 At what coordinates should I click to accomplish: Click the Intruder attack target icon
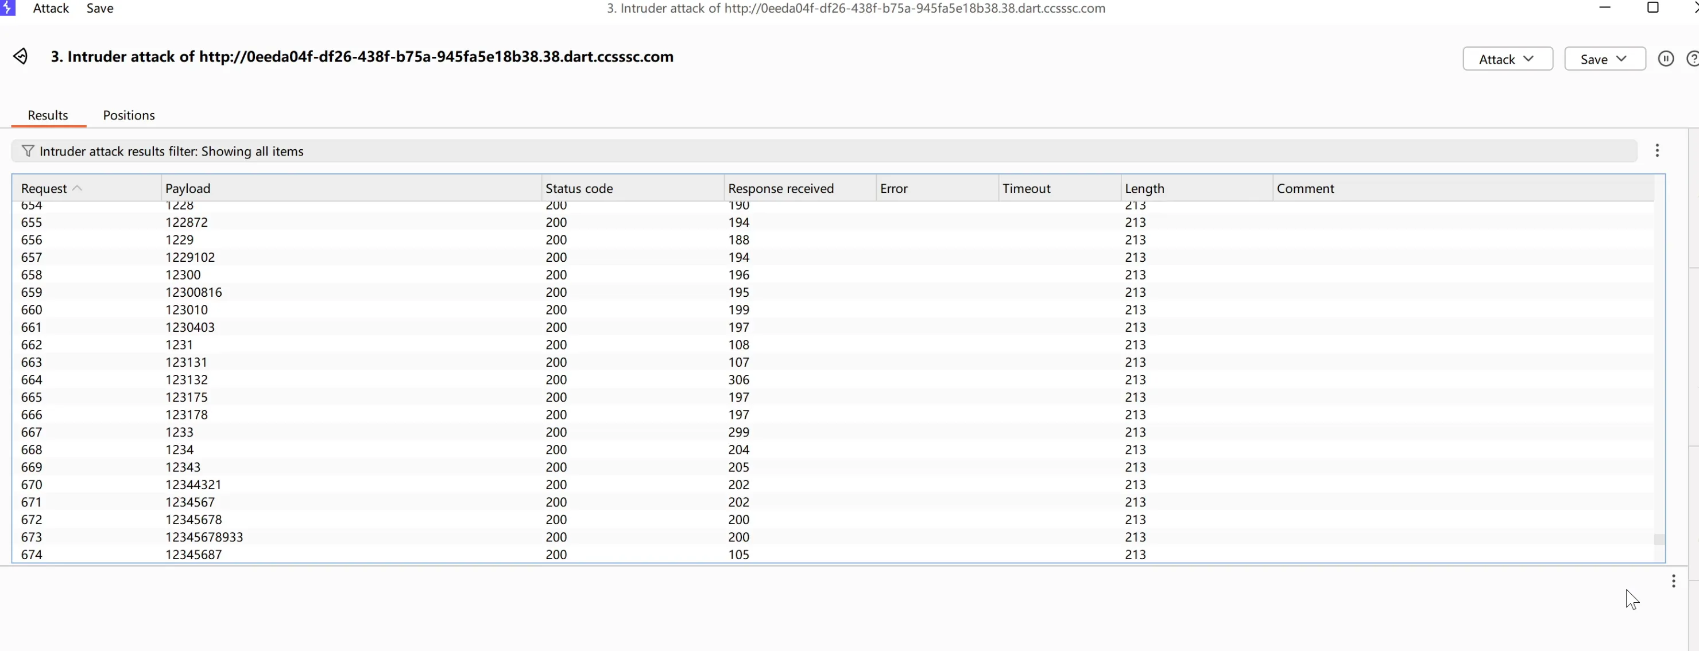click(x=21, y=57)
